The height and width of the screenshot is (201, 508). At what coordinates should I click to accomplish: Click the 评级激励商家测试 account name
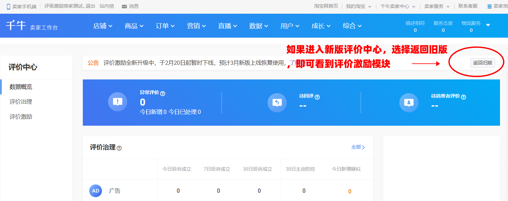(64, 6)
